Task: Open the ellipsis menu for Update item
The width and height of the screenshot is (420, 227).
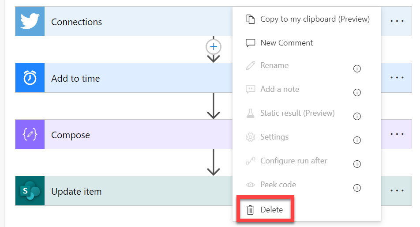Action: (x=397, y=191)
